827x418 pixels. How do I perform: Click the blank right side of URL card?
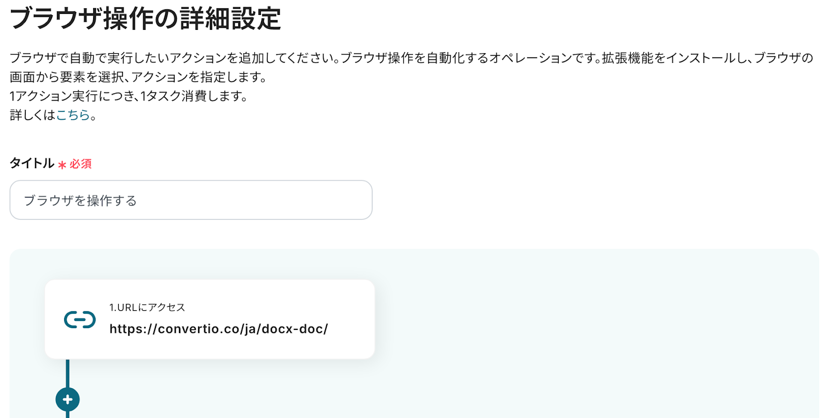pos(351,319)
